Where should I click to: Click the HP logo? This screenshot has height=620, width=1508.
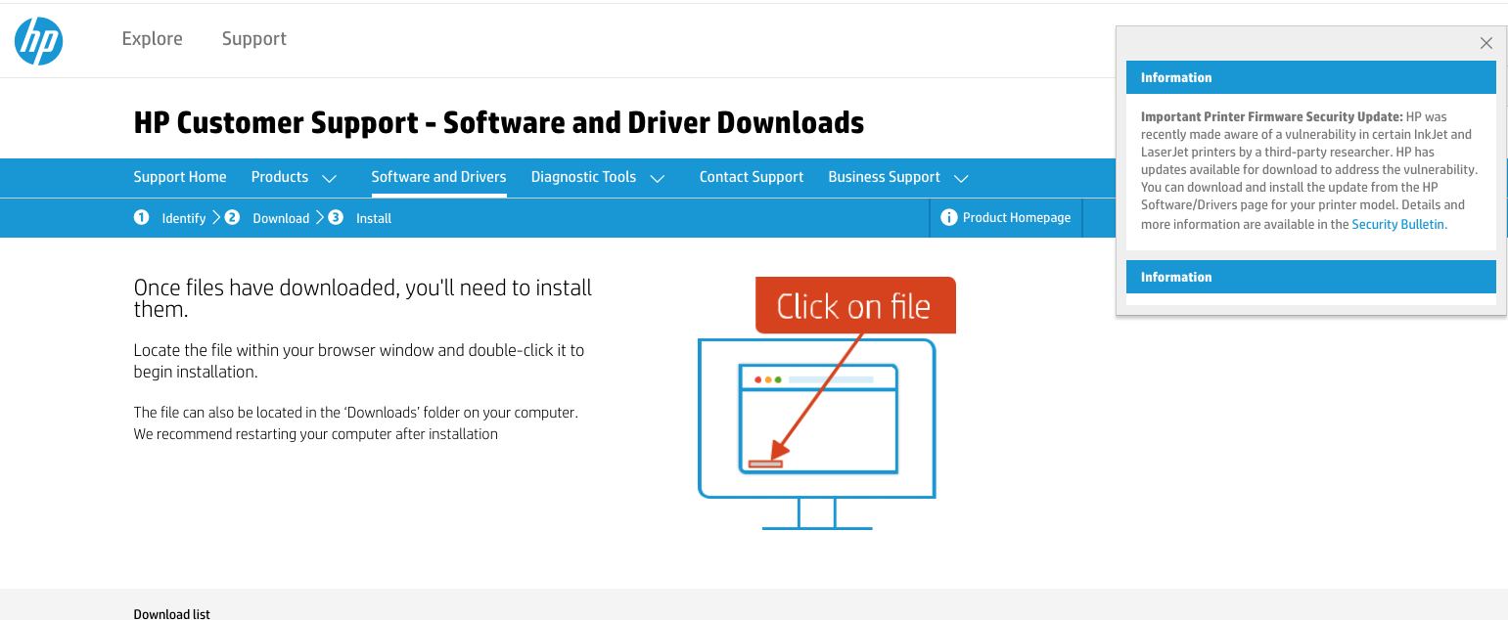(39, 40)
